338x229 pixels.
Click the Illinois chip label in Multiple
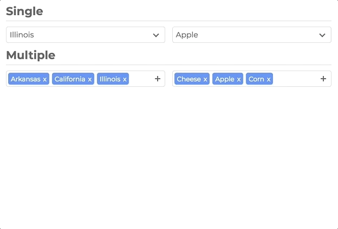click(110, 79)
